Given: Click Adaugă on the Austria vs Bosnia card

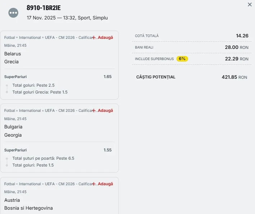Looking at the screenshot, I should [105, 184].
